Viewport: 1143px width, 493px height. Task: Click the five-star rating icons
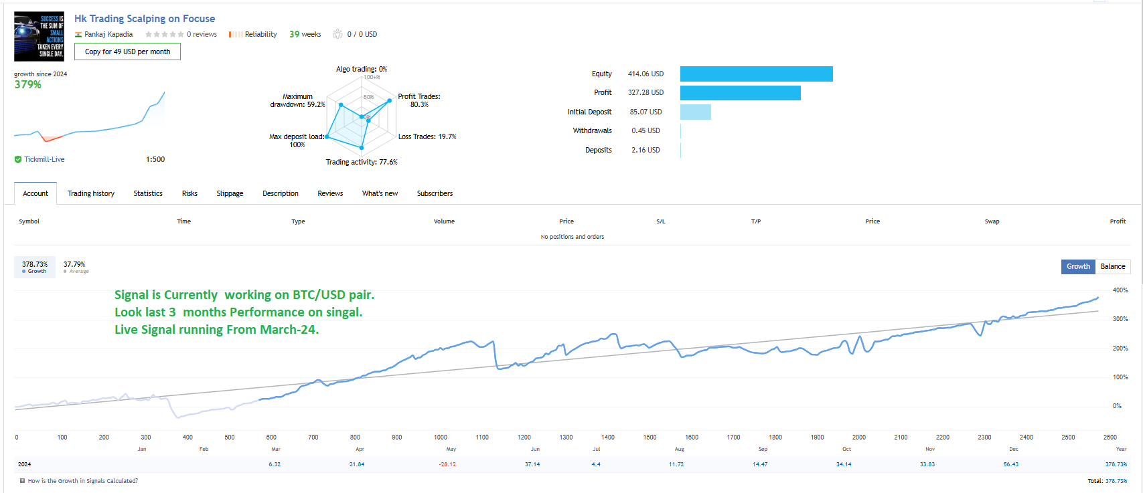(164, 34)
